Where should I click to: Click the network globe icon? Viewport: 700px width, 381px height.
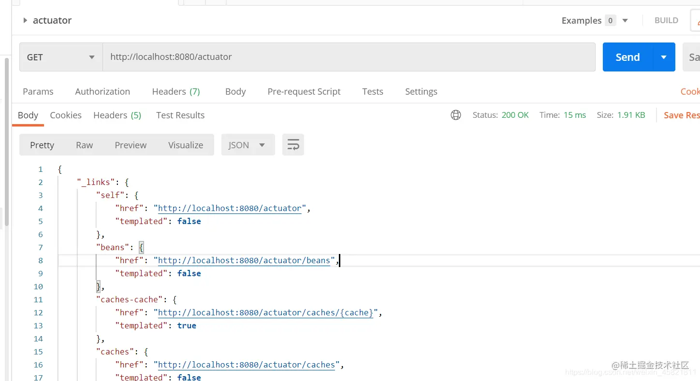(456, 115)
